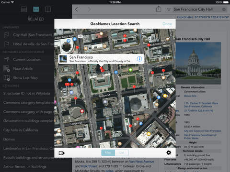This screenshot has width=230, height=172.
Task: Tap the share icon in top toolbar
Action: [159, 9]
